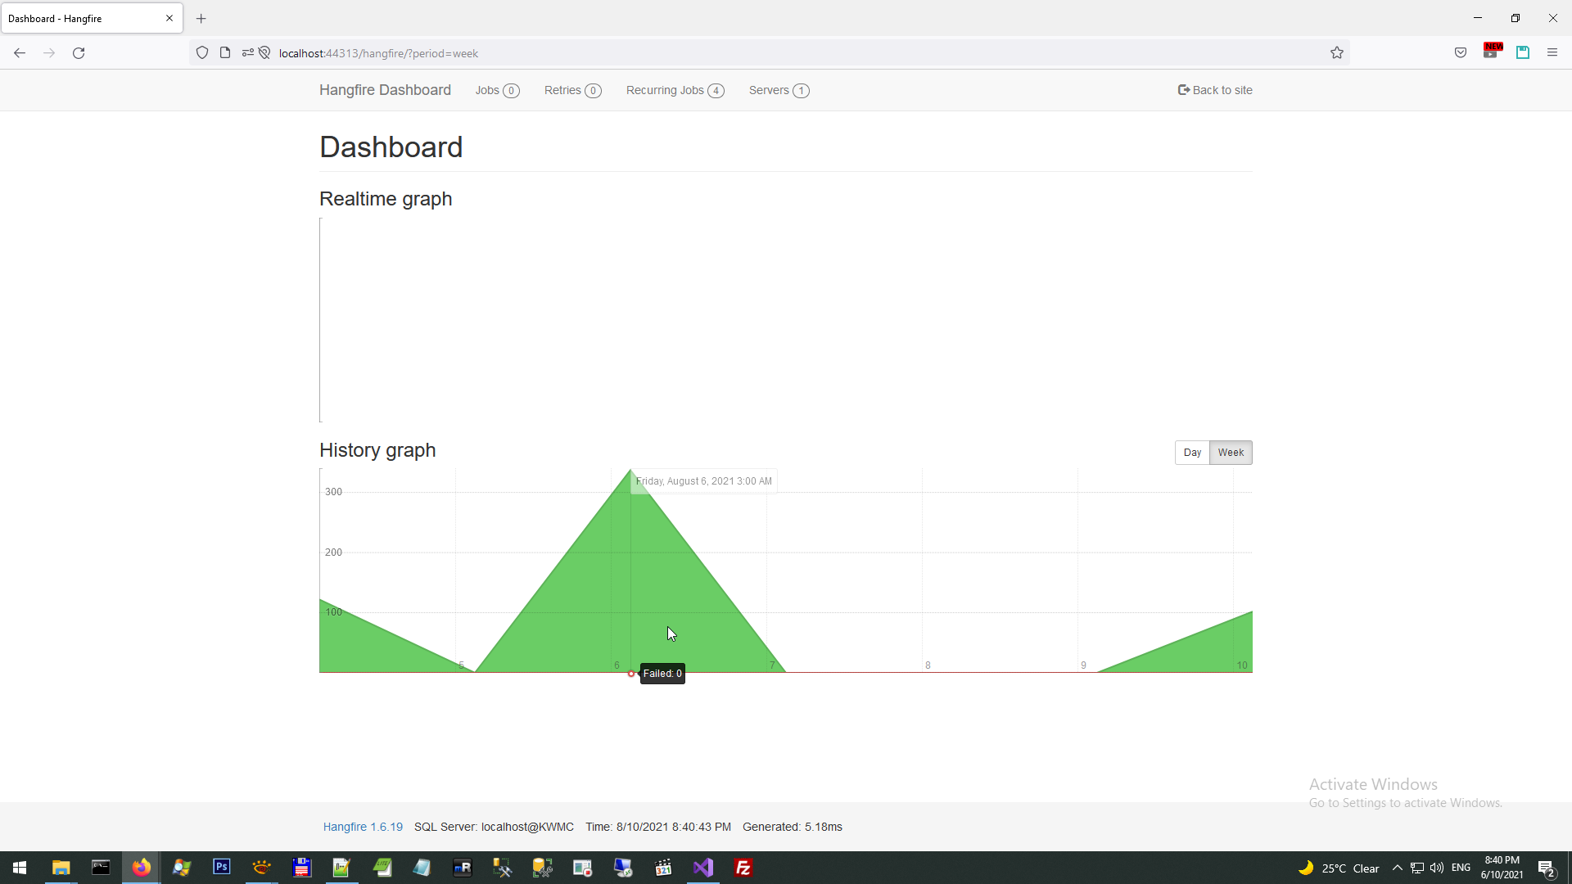
Task: Click the Back to site link
Action: [1215, 90]
